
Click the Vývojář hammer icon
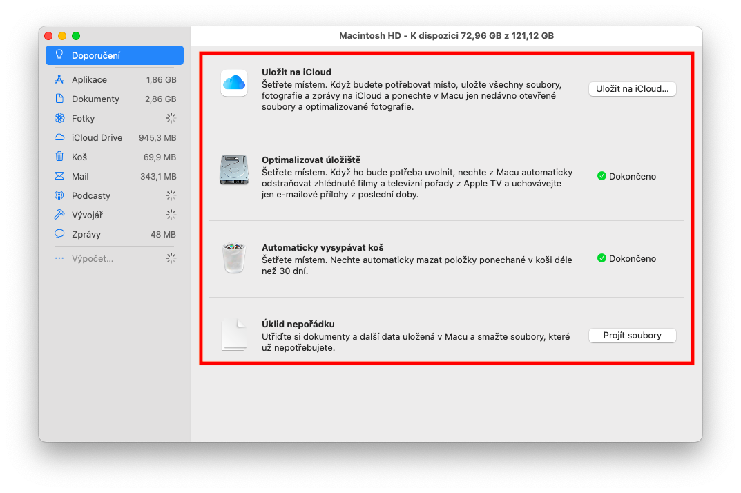click(59, 215)
